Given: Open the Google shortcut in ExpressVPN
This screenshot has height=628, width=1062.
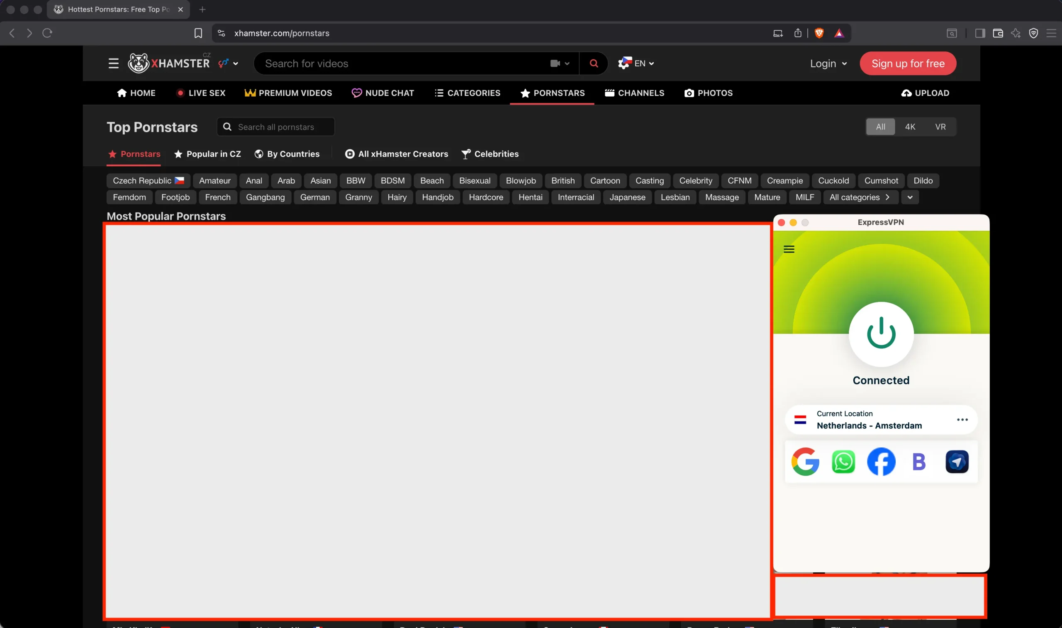Looking at the screenshot, I should tap(805, 462).
